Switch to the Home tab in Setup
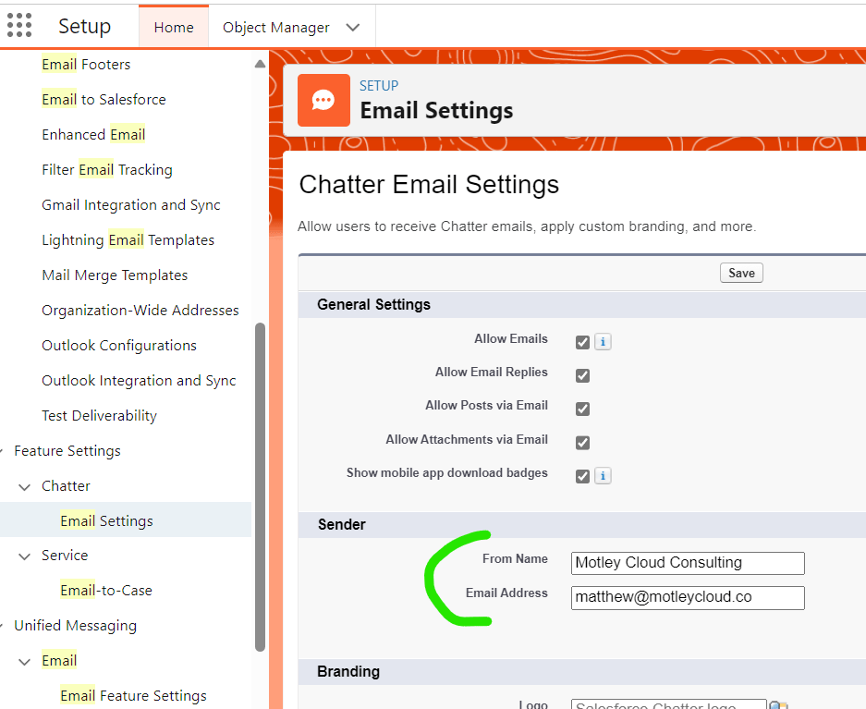Viewport: 866px width, 709px height. point(174,28)
